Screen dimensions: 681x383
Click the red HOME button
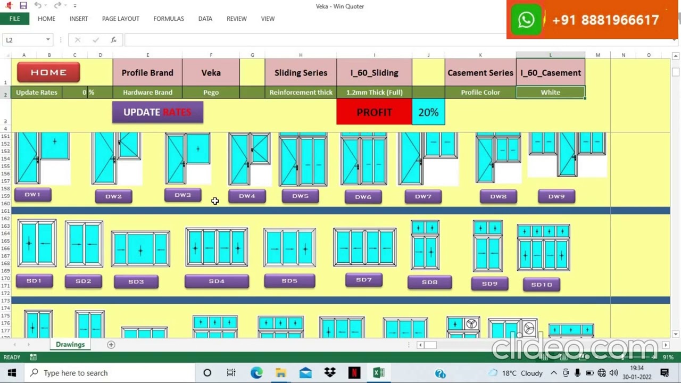click(48, 72)
